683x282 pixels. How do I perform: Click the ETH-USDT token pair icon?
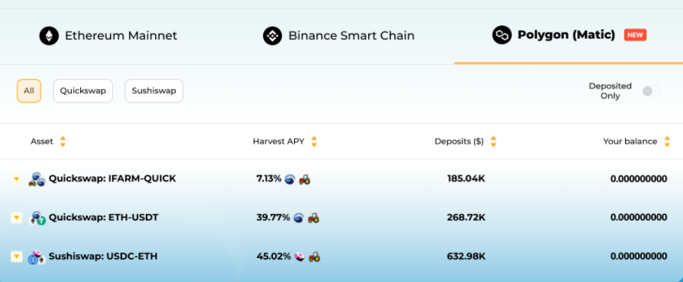(36, 217)
